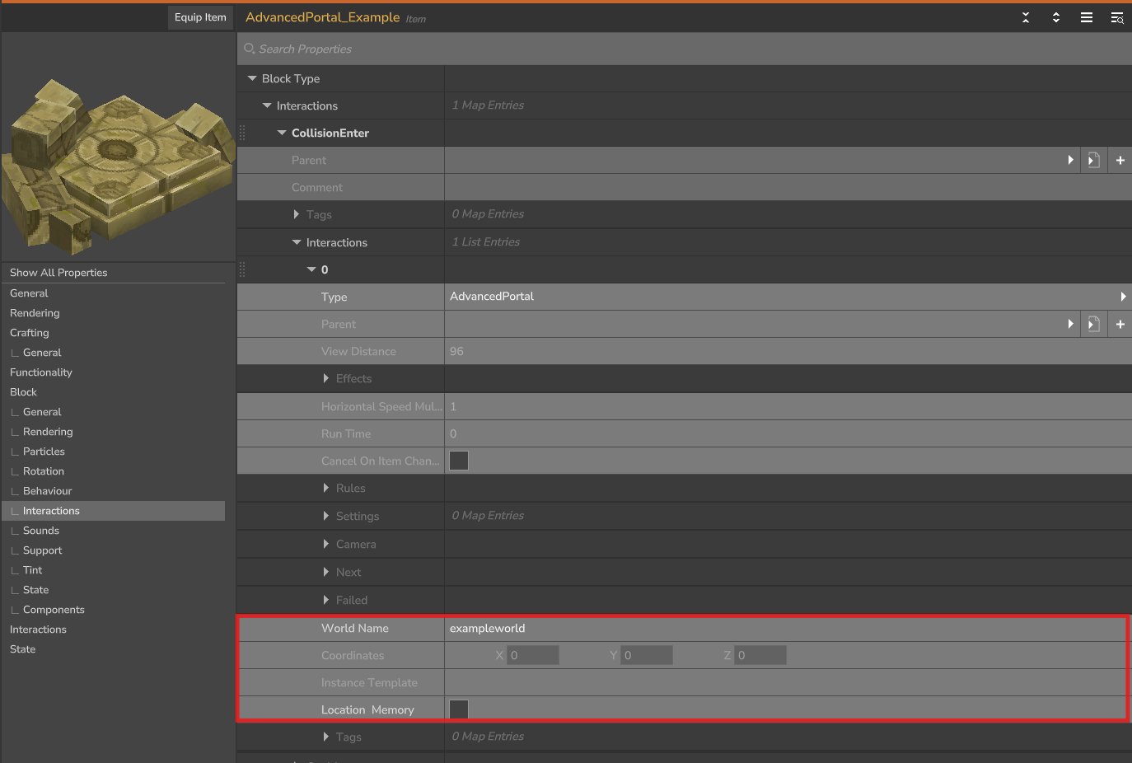
Task: Click the plus icon on CollisionEnter Parent row
Action: [x=1120, y=161]
